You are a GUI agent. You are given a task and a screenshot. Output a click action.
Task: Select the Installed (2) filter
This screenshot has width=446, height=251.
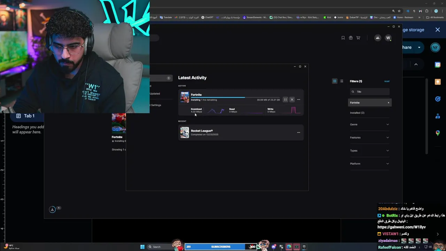(357, 113)
